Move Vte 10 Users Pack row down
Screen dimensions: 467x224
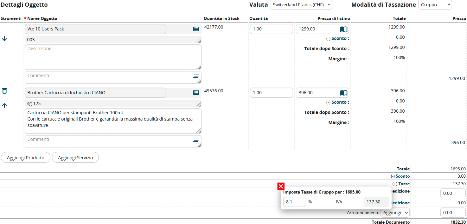coord(4,39)
